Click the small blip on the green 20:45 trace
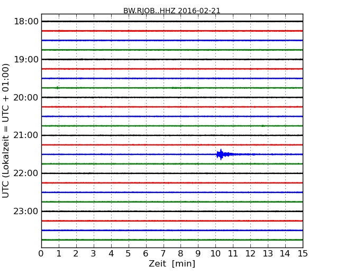This screenshot has height=275, width=344. click(x=262, y=126)
